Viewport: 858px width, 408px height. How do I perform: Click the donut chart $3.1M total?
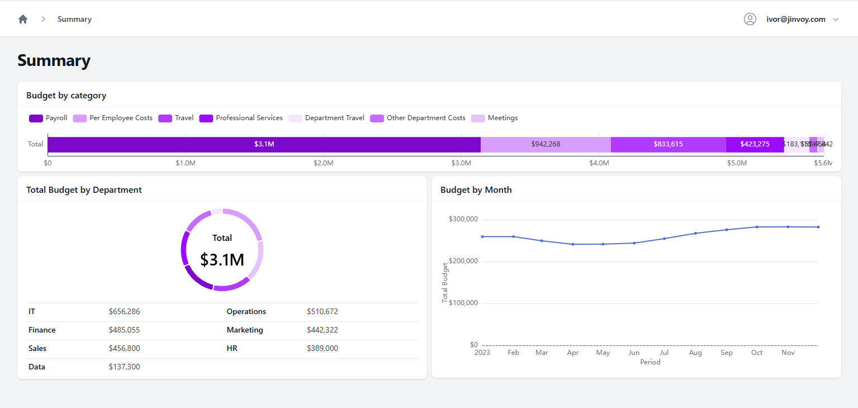pos(222,259)
